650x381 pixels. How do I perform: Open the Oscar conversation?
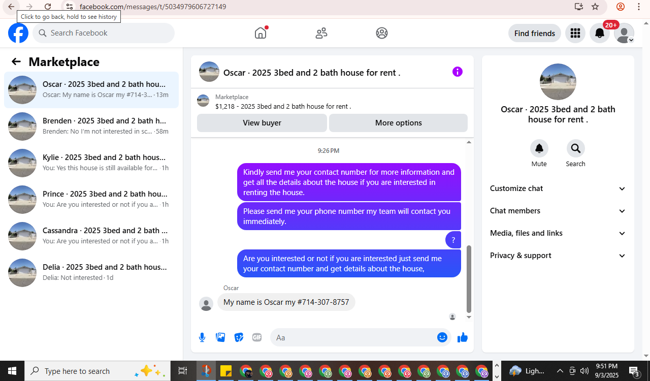pos(91,90)
